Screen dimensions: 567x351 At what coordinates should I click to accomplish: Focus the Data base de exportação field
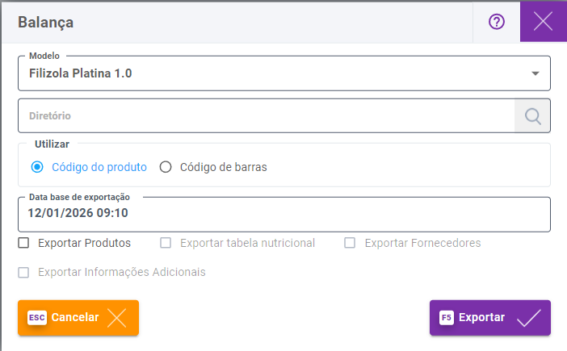coord(283,214)
